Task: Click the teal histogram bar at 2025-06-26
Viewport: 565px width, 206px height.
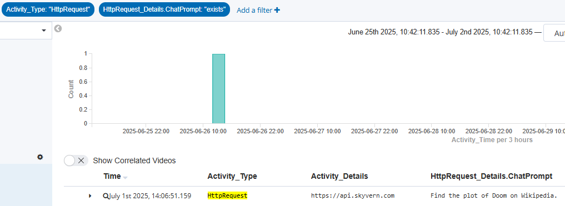Action: point(219,89)
